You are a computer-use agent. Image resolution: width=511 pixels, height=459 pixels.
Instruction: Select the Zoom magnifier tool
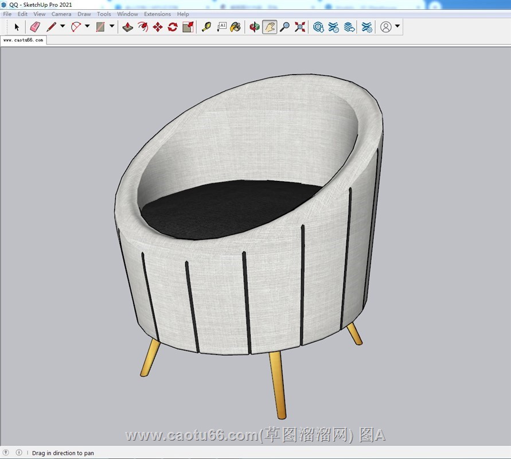point(285,27)
